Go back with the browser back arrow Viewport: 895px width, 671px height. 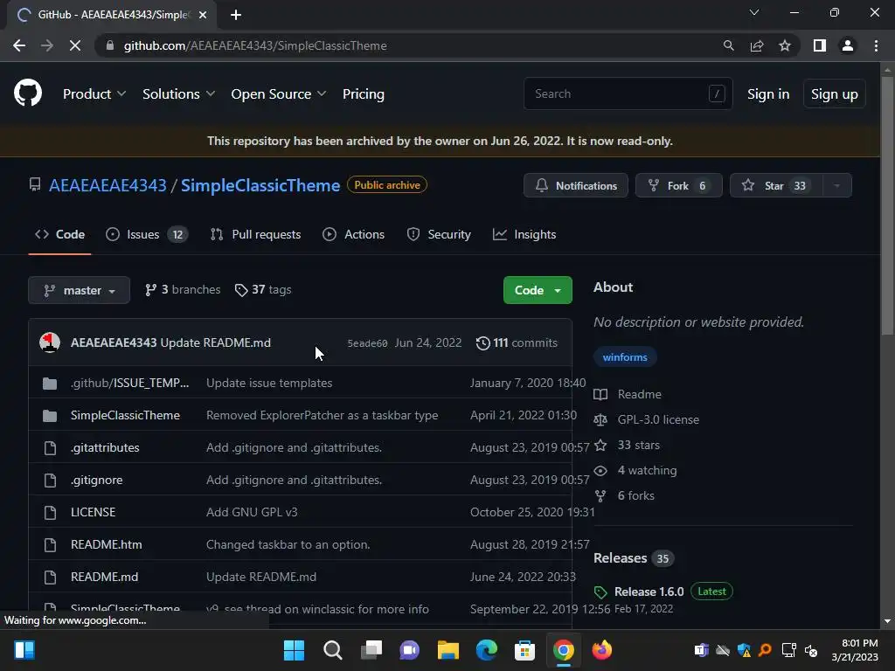tap(19, 45)
